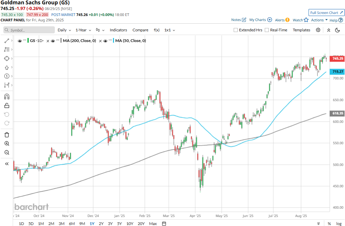The image size is (345, 226).
Task: Focus the Symbol search field
Action: (29, 30)
